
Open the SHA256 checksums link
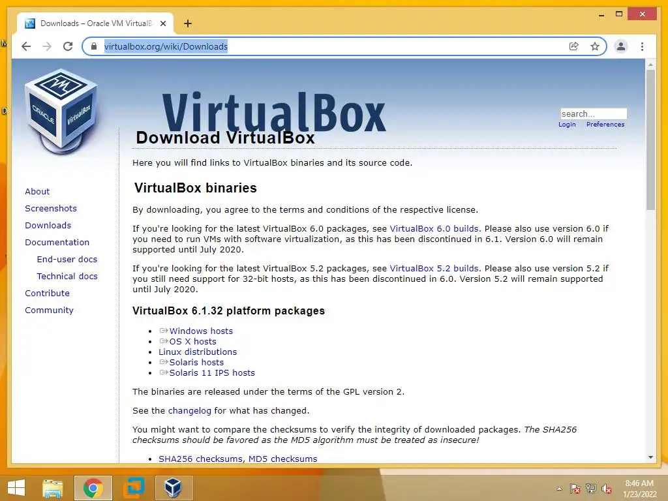pyautogui.click(x=201, y=459)
